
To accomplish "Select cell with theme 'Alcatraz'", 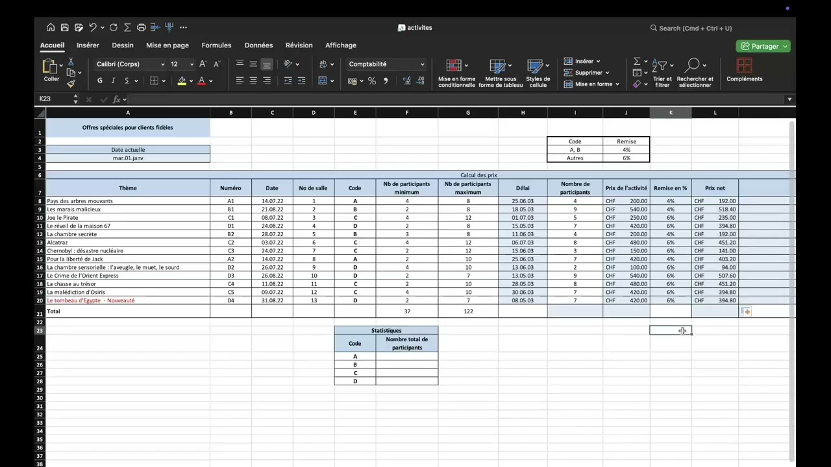I will click(x=128, y=243).
